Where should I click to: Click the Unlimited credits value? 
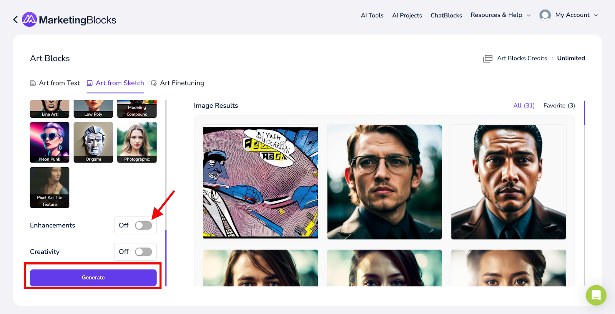[x=571, y=58]
